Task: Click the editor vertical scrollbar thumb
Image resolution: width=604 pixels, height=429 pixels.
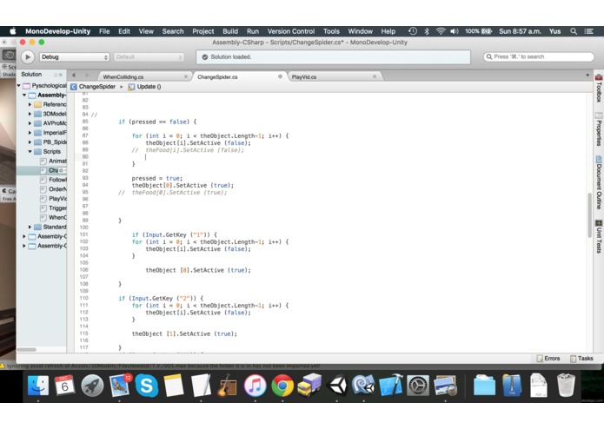Action: point(589,215)
